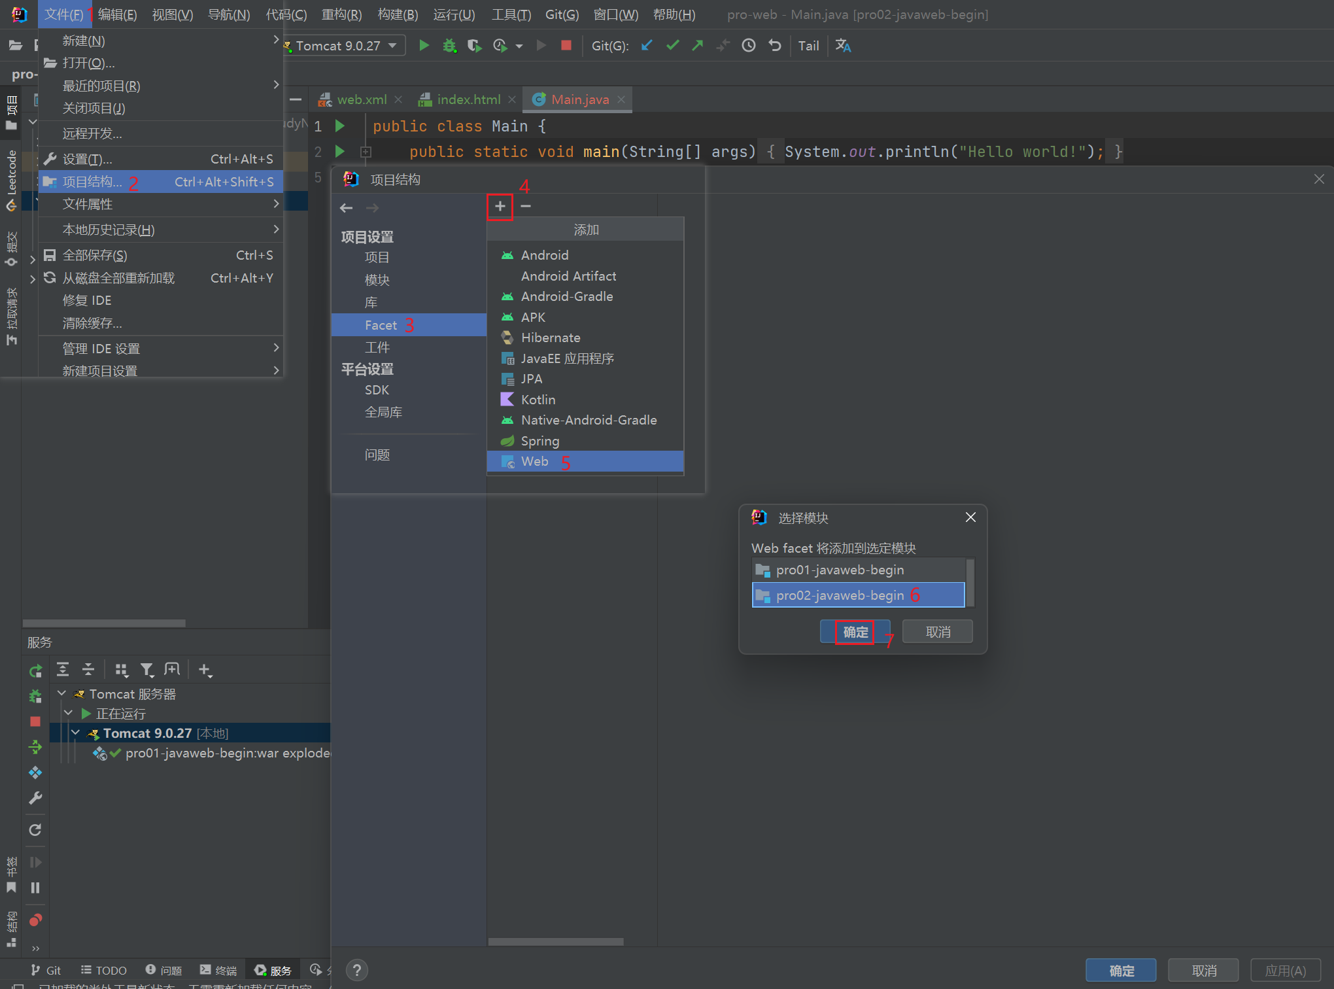The width and height of the screenshot is (1334, 989).
Task: Click 确定 at bottom of 项目结构 dialog
Action: 1121,971
